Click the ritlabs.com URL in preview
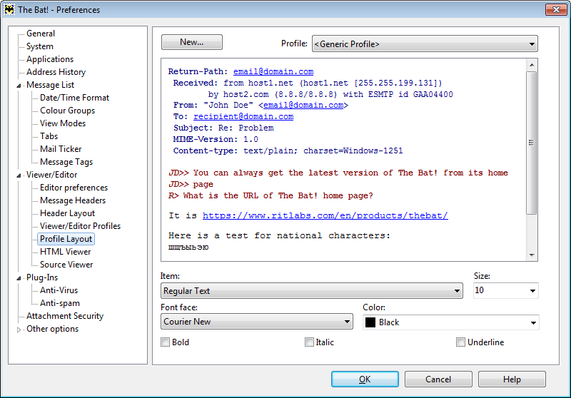The height and width of the screenshot is (398, 571). click(325, 215)
